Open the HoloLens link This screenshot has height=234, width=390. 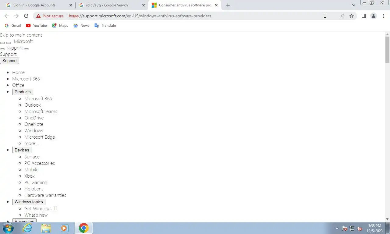[x=34, y=189]
